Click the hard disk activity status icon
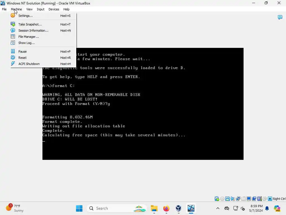 (217, 198)
